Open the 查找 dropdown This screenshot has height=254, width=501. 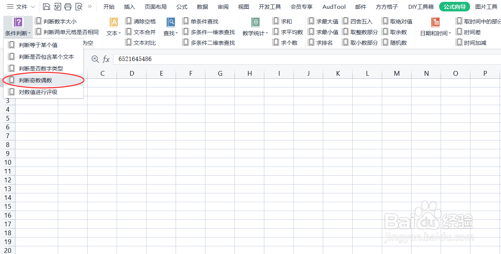(x=170, y=26)
